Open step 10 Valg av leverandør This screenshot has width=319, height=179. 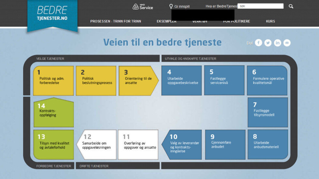(182, 145)
